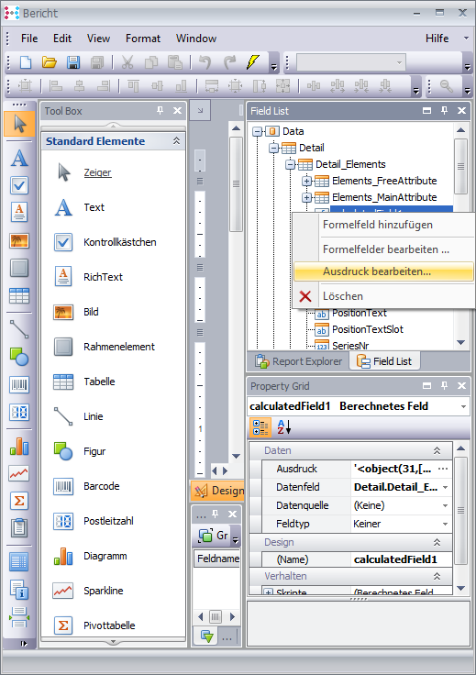Click the Open folder icon in toolbar

pyautogui.click(x=50, y=62)
